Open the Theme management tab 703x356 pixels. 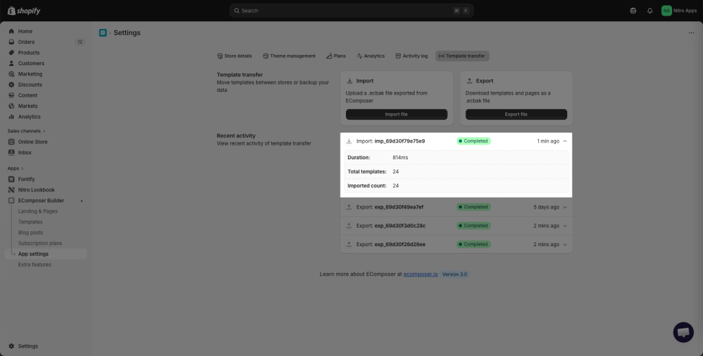289,56
